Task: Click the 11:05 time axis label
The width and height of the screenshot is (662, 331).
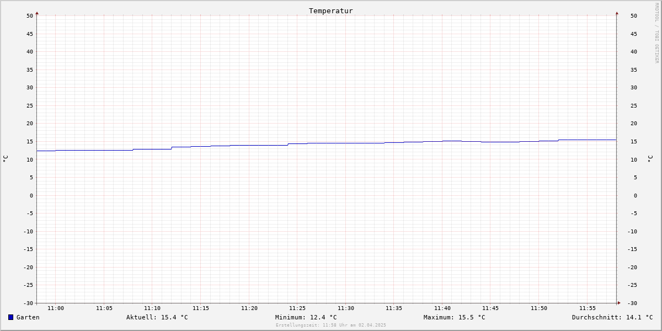Action: tap(104, 308)
